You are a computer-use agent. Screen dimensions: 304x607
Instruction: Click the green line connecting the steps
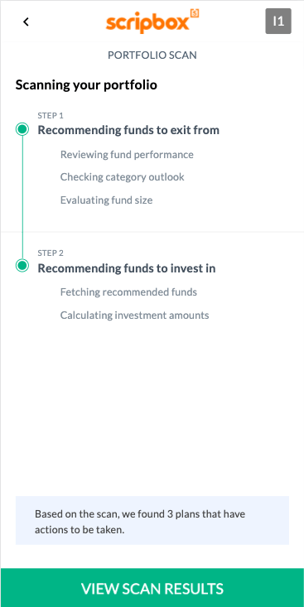coord(22,197)
